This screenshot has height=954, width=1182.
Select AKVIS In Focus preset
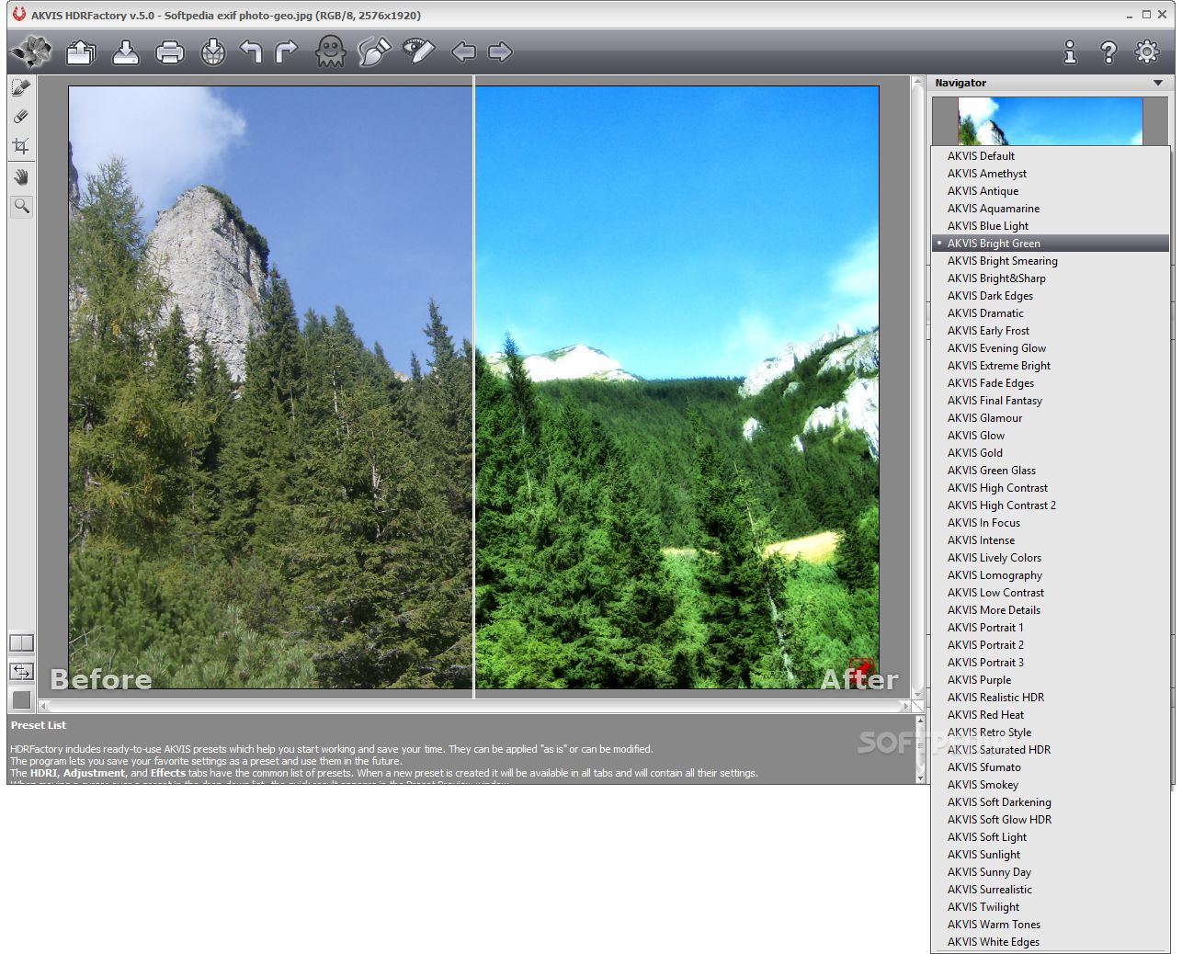[1051, 523]
